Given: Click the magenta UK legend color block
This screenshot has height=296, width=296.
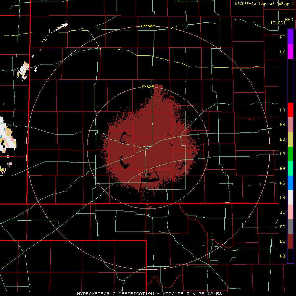Looking at the screenshot, I should click(x=290, y=52).
